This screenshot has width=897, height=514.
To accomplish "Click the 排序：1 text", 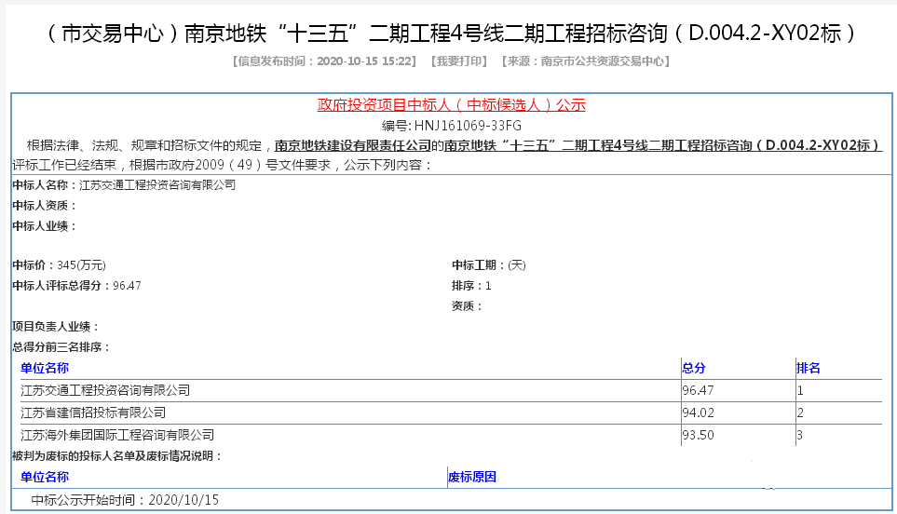I will (x=471, y=285).
